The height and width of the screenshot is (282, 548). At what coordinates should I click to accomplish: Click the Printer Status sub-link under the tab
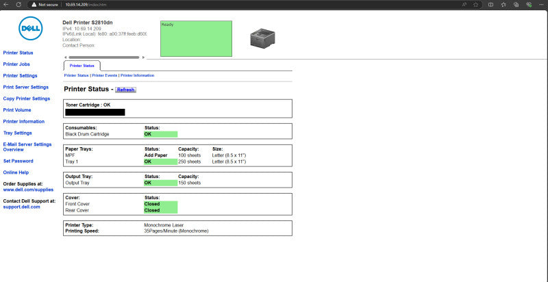point(77,75)
